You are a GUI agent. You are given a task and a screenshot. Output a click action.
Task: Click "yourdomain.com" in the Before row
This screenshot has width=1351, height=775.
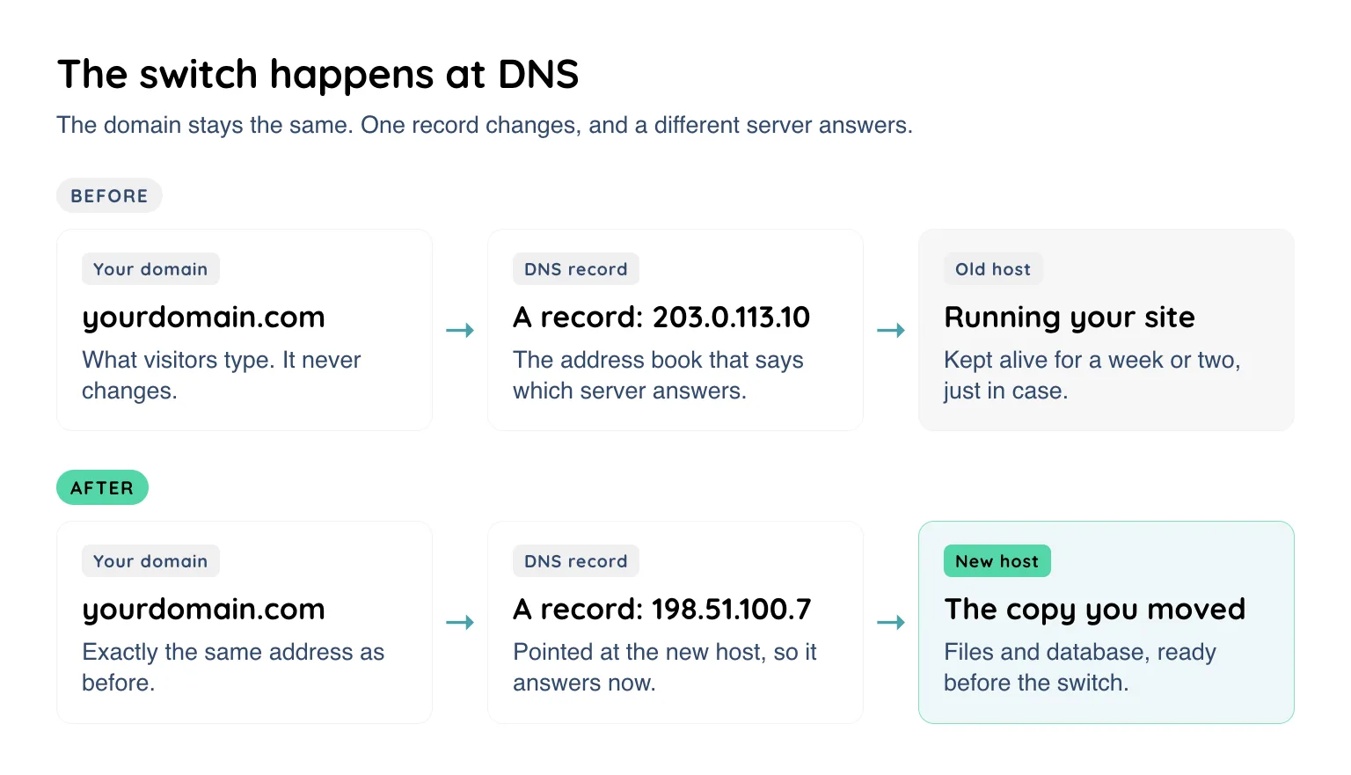[203, 318]
